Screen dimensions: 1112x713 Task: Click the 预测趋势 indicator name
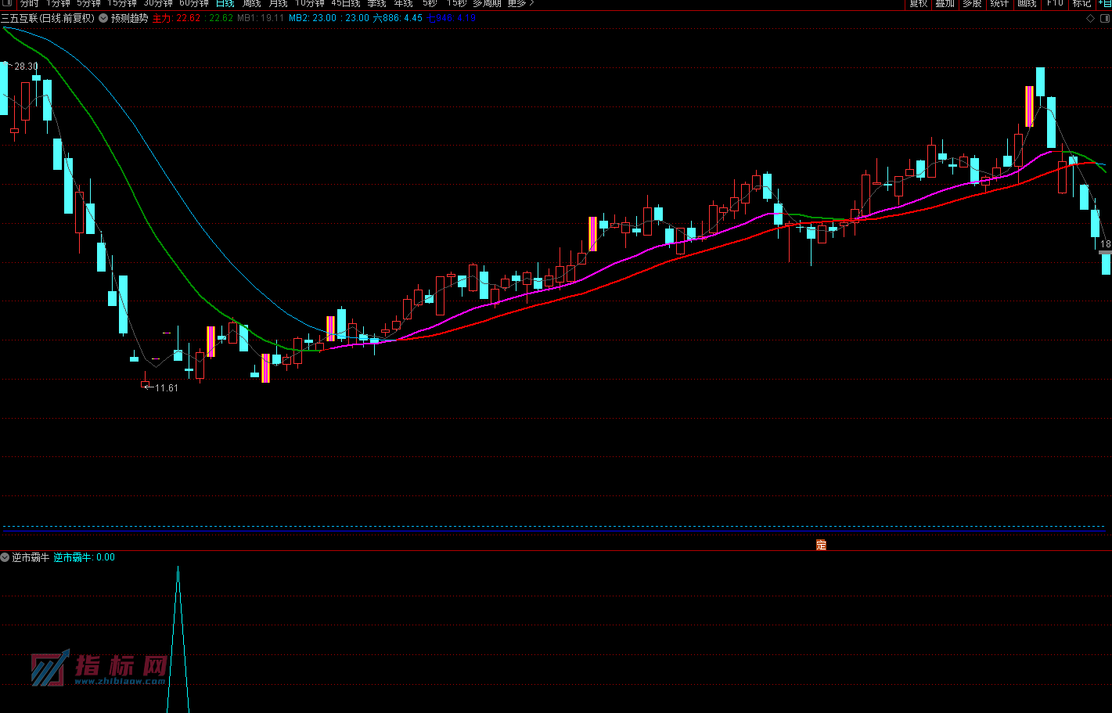(129, 18)
